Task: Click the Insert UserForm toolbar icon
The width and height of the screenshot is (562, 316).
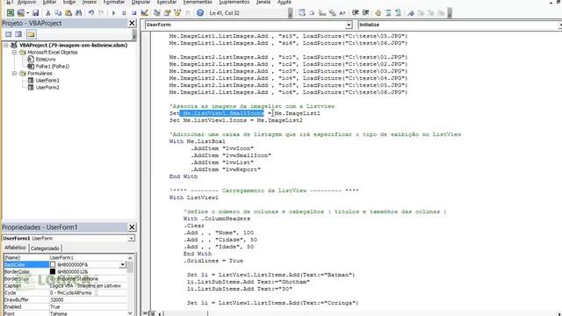Action: coord(20,13)
